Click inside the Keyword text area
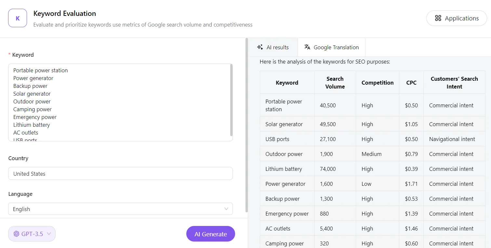The width and height of the screenshot is (491, 248). (x=117, y=102)
